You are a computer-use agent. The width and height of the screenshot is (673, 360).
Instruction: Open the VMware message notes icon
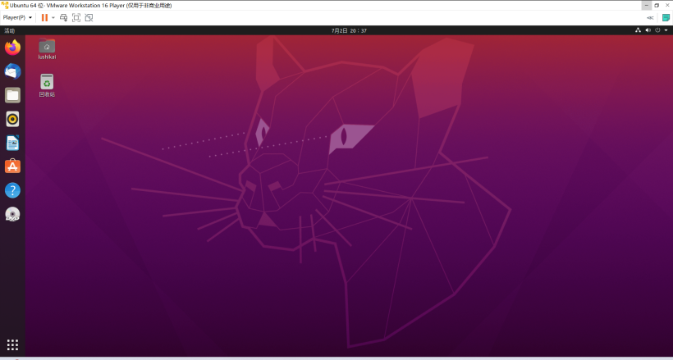pos(666,17)
